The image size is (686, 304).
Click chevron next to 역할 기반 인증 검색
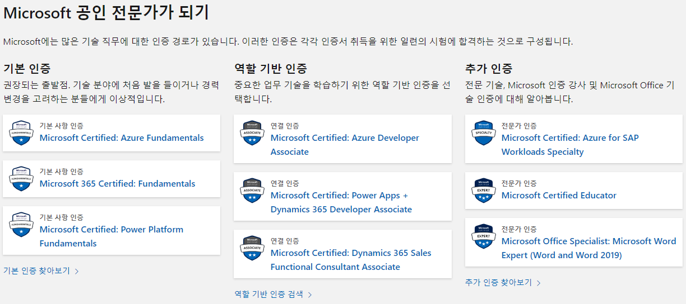[310, 295]
